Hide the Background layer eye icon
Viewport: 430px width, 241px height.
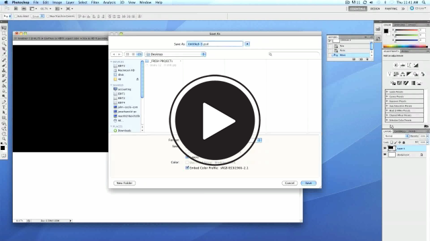[x=385, y=155]
